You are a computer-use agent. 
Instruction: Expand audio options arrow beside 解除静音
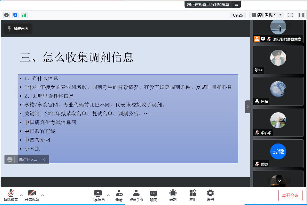[21, 195]
